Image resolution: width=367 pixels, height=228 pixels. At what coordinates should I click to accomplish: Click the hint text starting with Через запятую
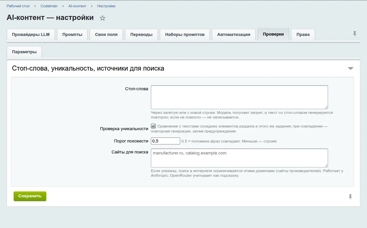pyautogui.click(x=242, y=115)
